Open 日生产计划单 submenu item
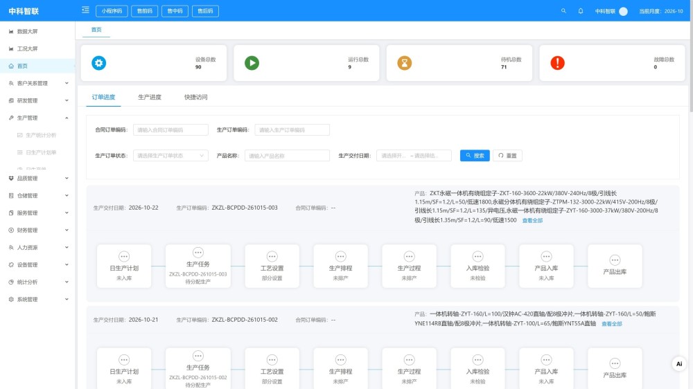 pyautogui.click(x=37, y=152)
